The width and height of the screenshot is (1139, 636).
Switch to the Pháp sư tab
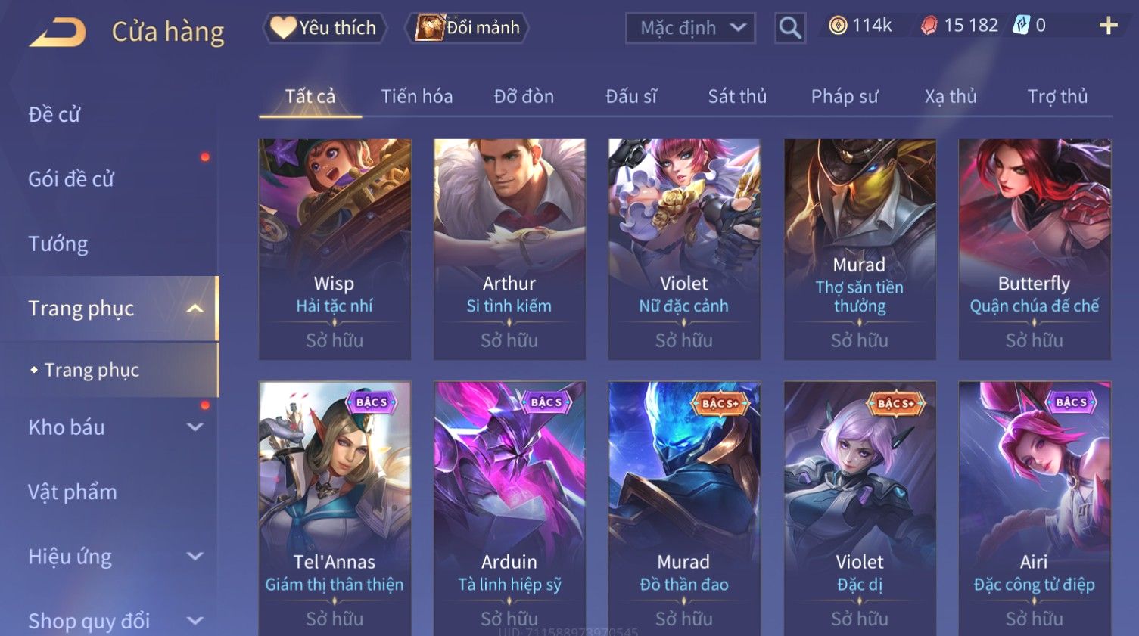845,97
